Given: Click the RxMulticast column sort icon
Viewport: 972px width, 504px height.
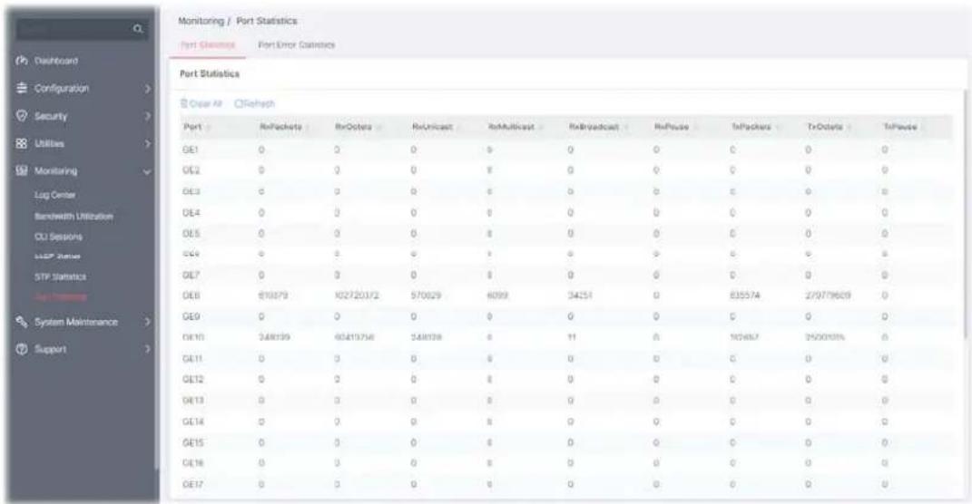Looking at the screenshot, I should (542, 127).
